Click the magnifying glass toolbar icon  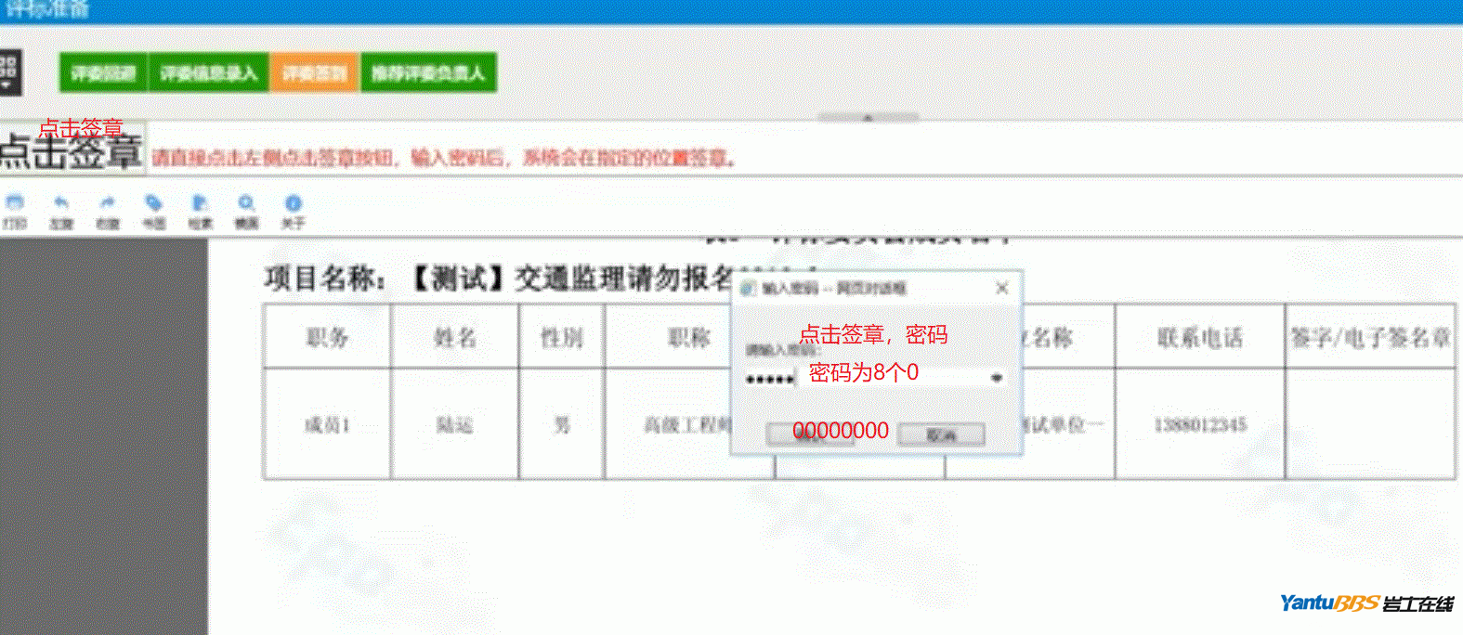tap(246, 203)
